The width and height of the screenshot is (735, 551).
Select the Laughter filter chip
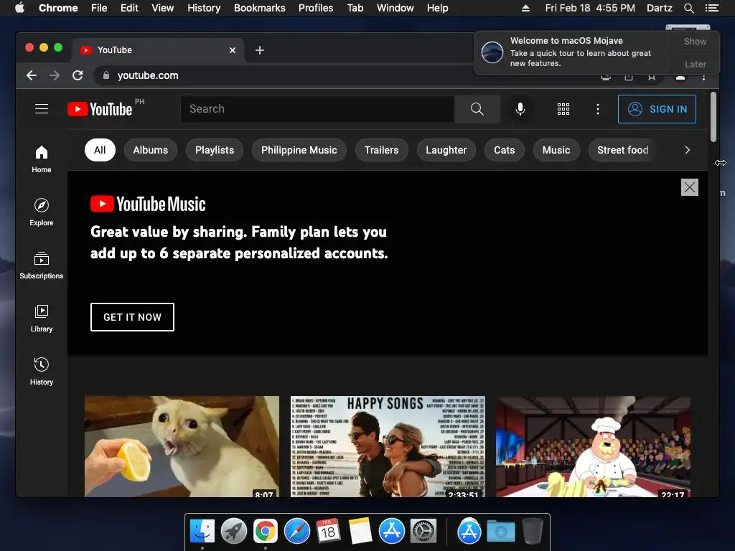(x=446, y=150)
